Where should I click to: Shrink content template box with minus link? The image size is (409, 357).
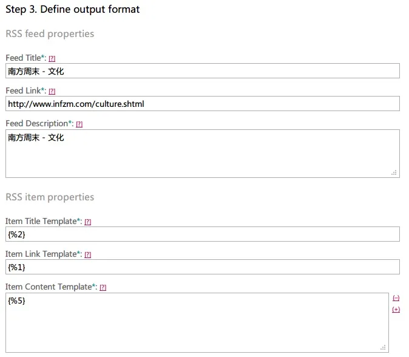[x=396, y=298]
